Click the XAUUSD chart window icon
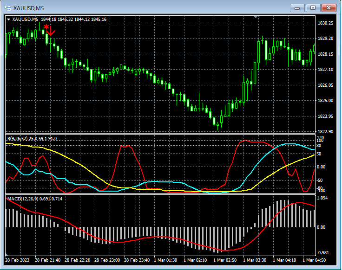 [8, 7]
